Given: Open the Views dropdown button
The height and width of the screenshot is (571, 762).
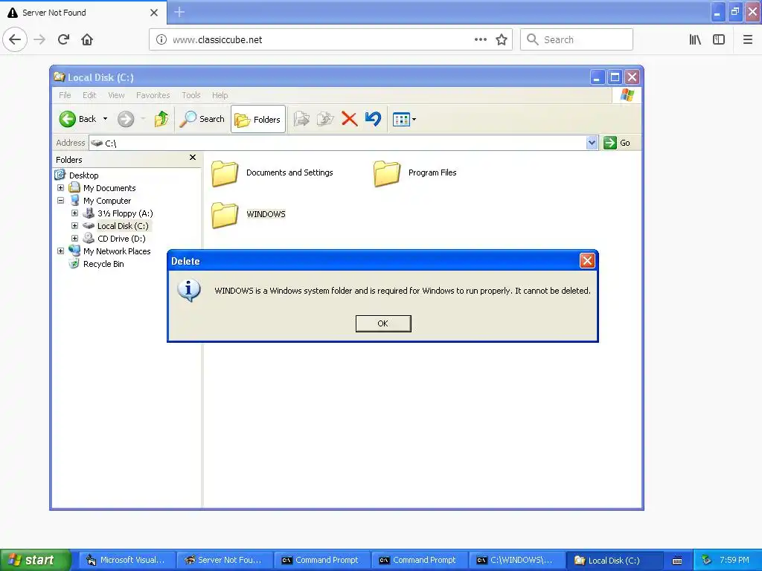Looking at the screenshot, I should [404, 119].
